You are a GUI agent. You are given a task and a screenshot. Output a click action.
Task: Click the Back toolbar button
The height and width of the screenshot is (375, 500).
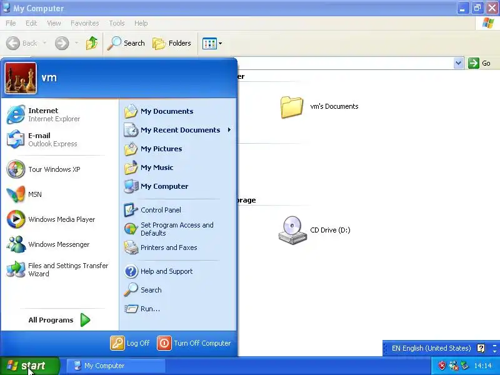(x=22, y=43)
